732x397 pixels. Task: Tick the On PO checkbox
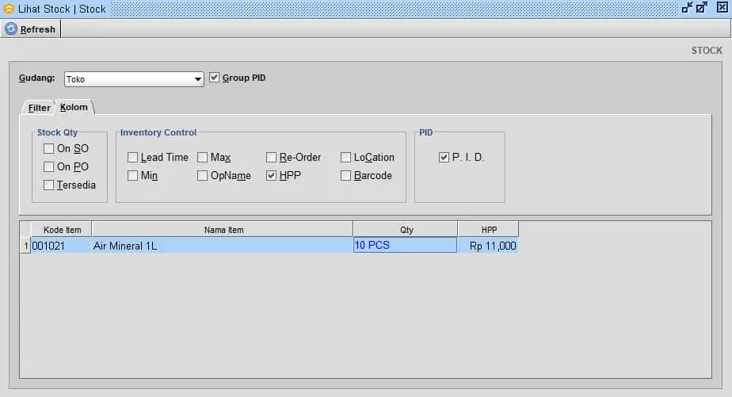click(49, 167)
